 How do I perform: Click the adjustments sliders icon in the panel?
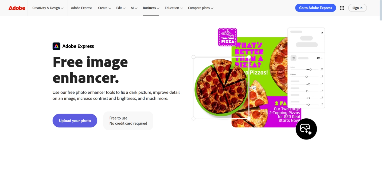click(294, 58)
